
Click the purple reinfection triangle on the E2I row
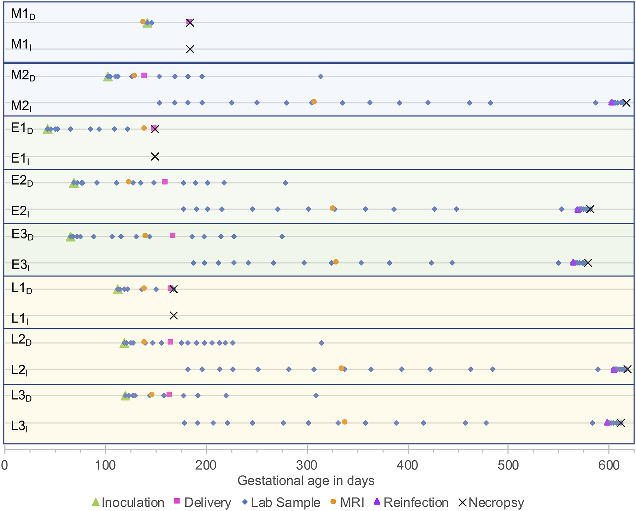point(578,210)
